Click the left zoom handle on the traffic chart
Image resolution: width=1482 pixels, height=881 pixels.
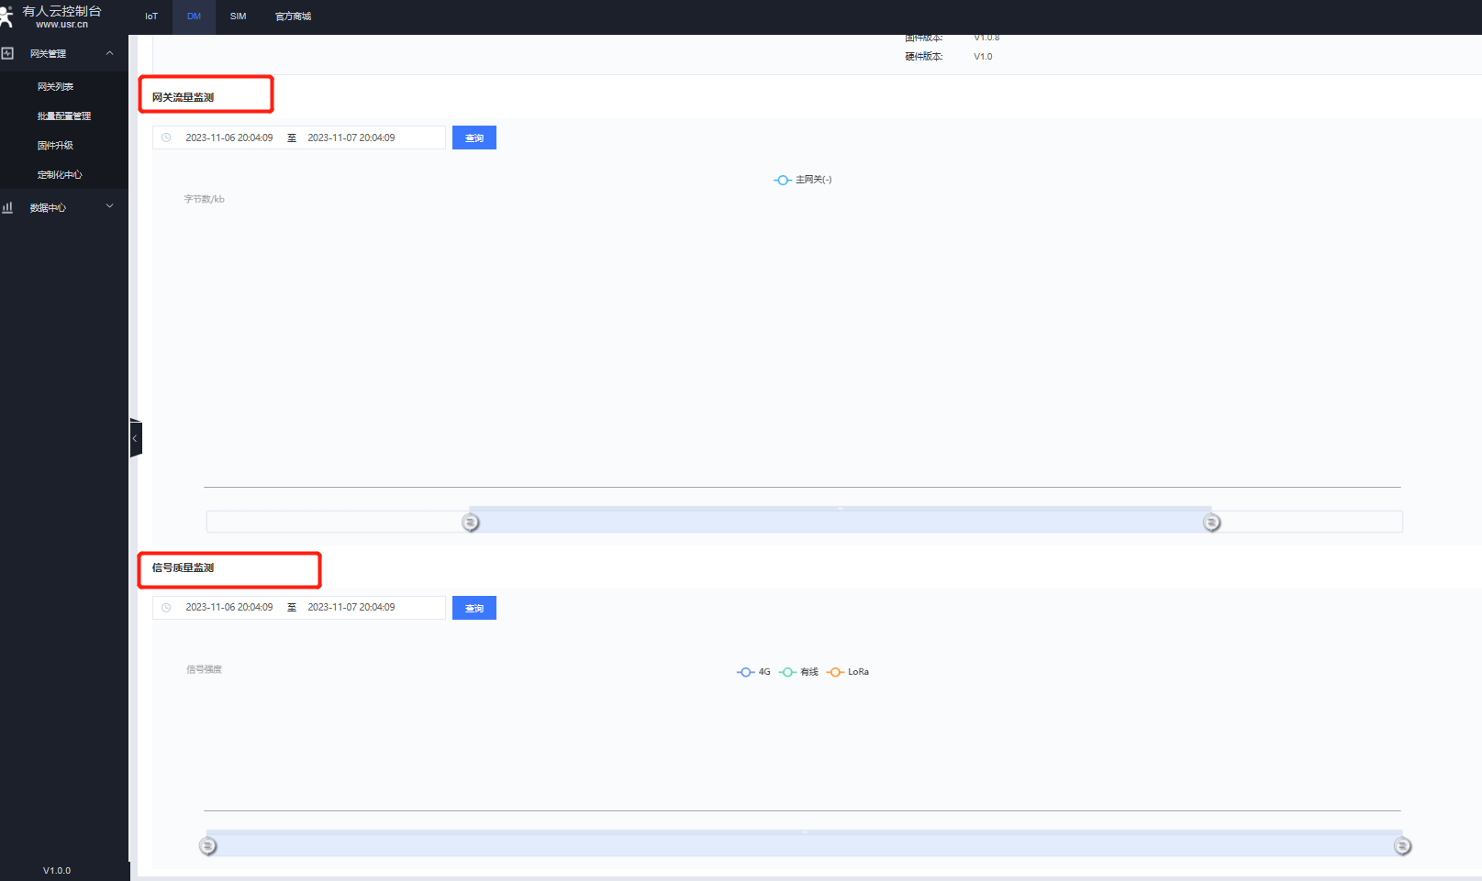coord(471,522)
